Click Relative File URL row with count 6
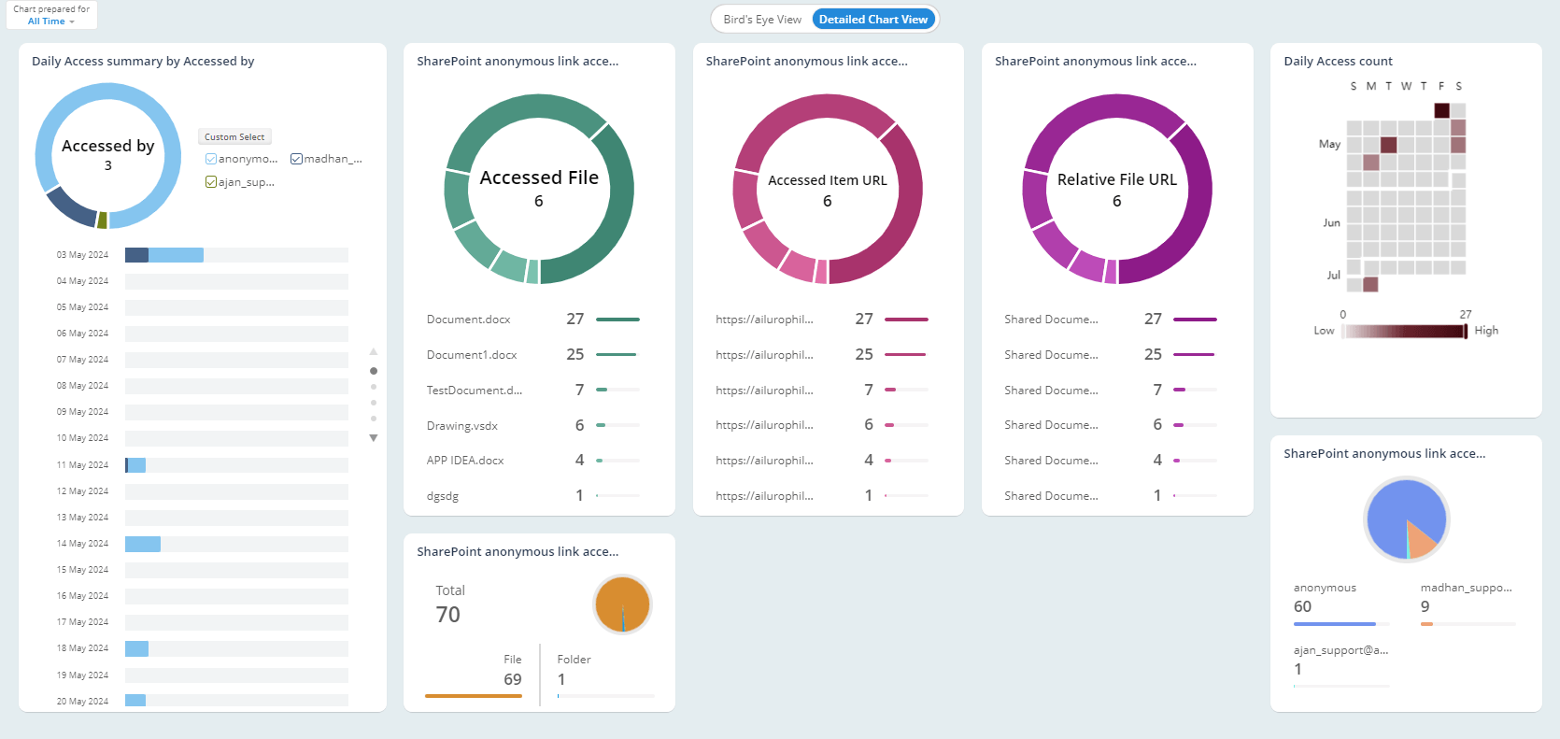This screenshot has height=739, width=1560. point(1112,425)
